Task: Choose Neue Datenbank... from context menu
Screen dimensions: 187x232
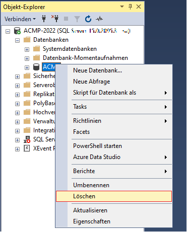Action: tap(114, 70)
